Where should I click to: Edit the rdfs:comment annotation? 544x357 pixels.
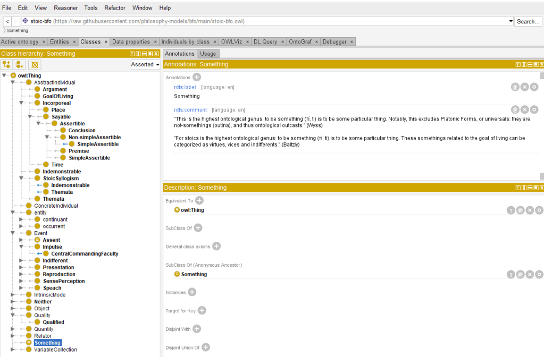point(534,109)
